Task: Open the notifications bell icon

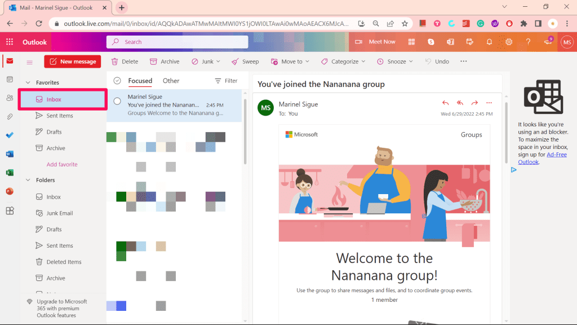Action: [489, 42]
